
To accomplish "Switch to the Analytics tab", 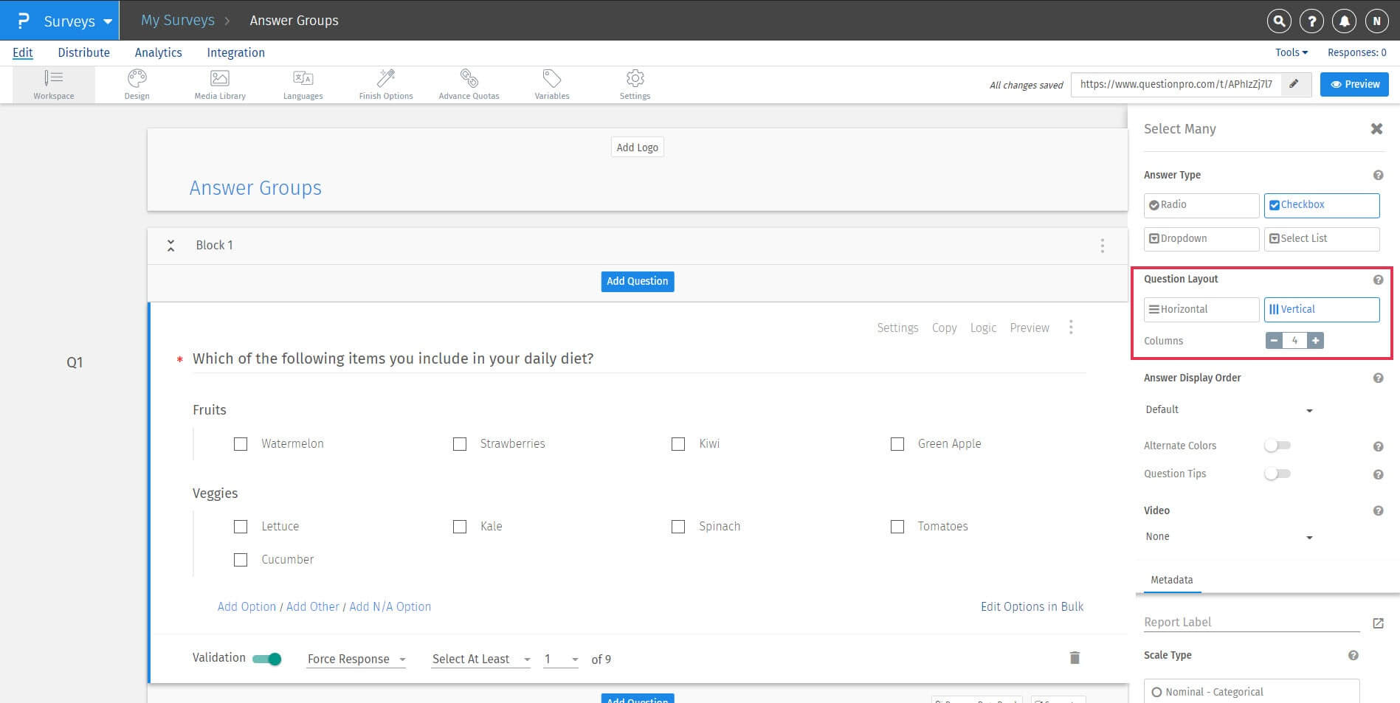I will coord(158,52).
